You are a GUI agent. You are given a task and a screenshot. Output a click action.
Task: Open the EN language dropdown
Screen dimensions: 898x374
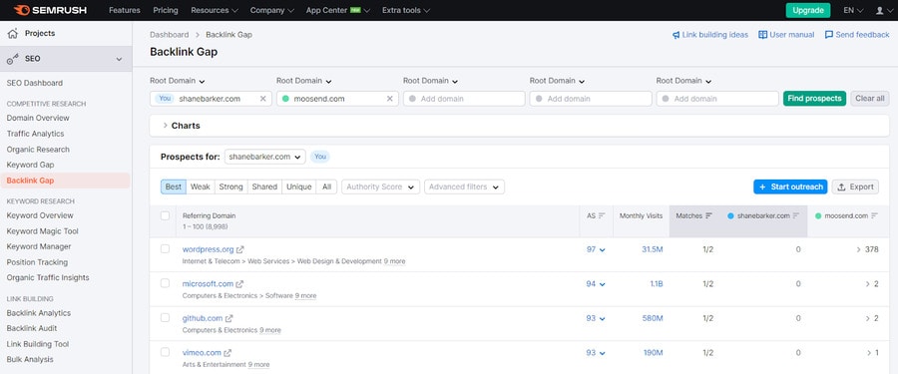(853, 10)
